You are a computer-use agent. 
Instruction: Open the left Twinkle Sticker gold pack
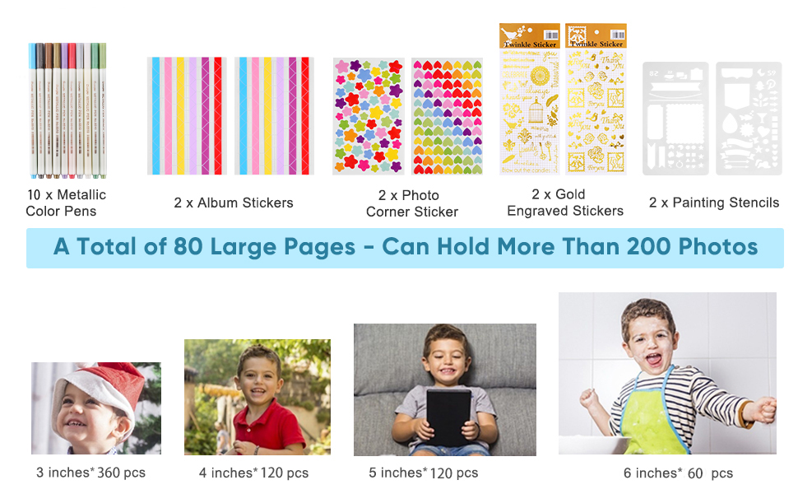(529, 99)
